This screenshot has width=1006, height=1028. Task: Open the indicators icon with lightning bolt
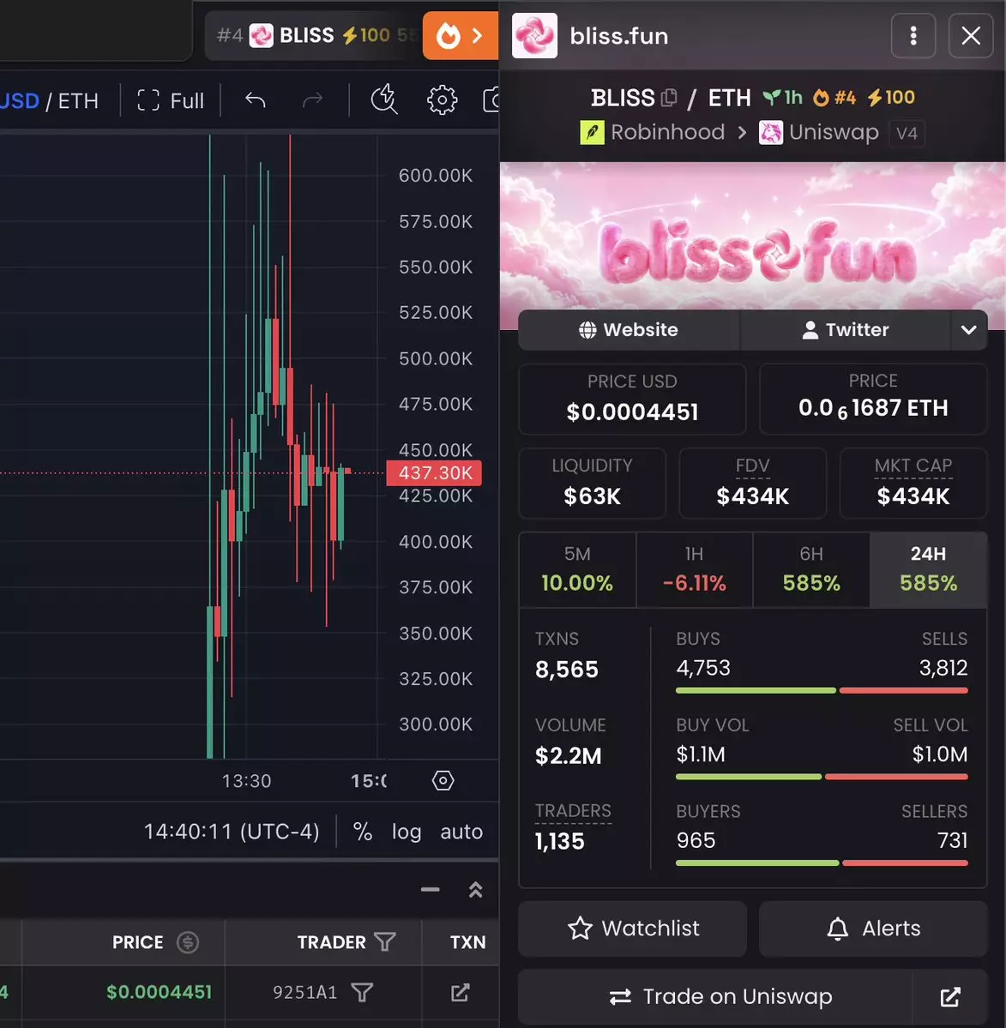coord(384,100)
